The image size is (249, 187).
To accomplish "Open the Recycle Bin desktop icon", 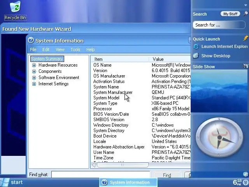I will pyautogui.click(x=16, y=11).
